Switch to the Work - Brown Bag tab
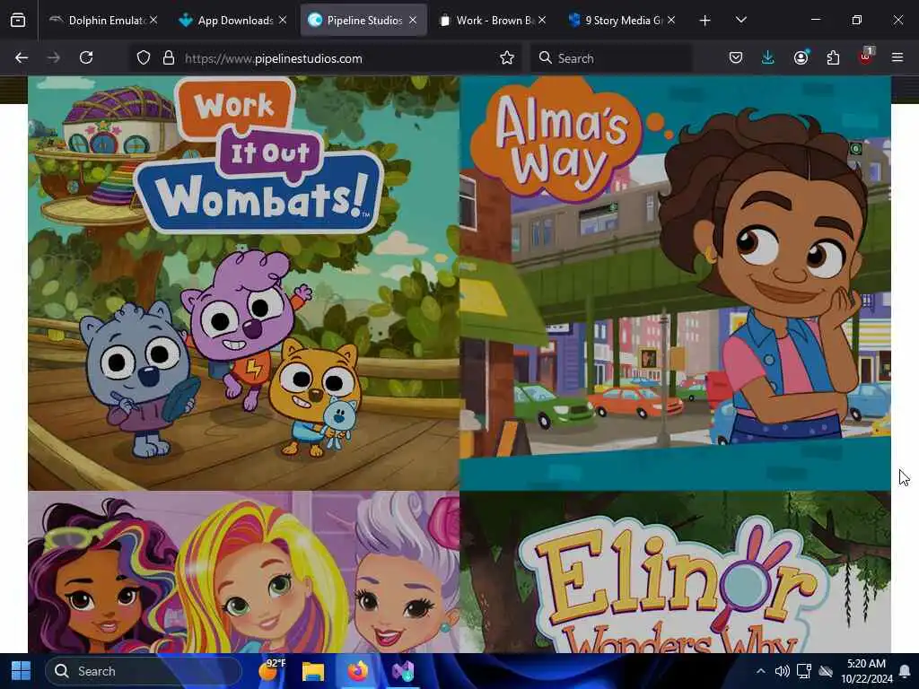The width and height of the screenshot is (919, 689). click(x=493, y=21)
